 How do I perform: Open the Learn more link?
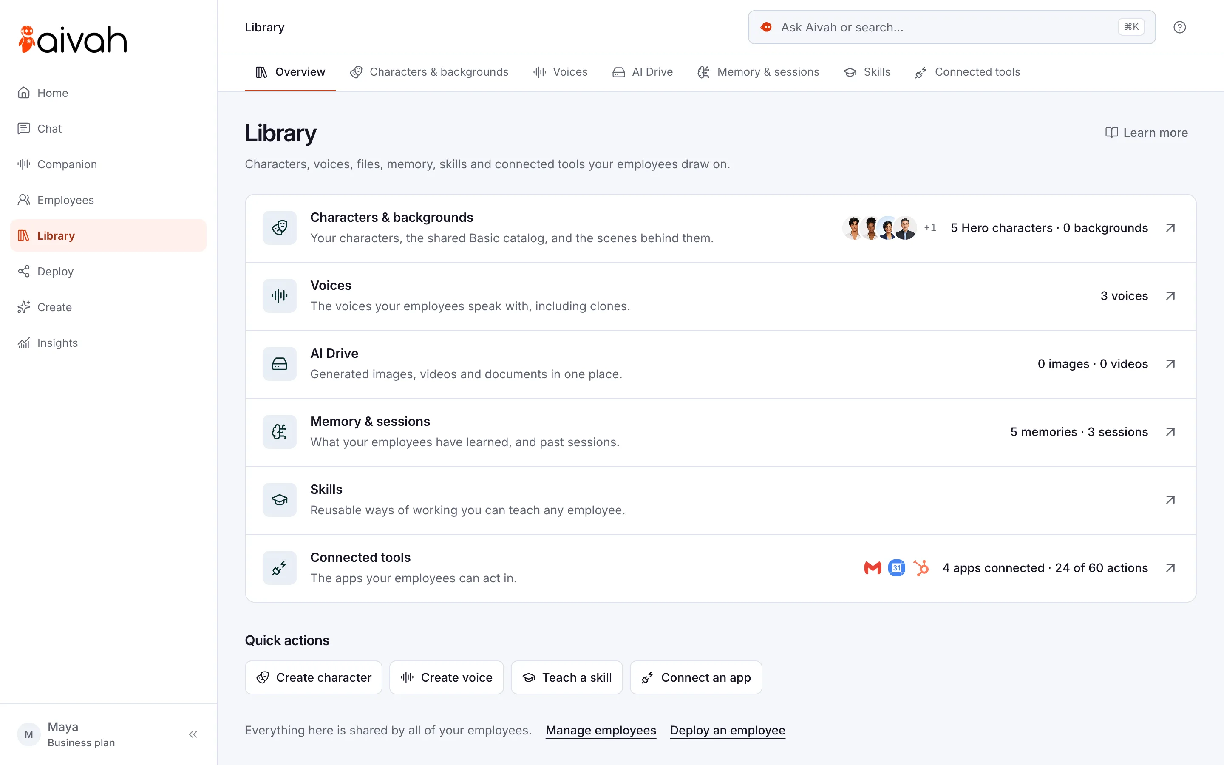[1146, 133]
